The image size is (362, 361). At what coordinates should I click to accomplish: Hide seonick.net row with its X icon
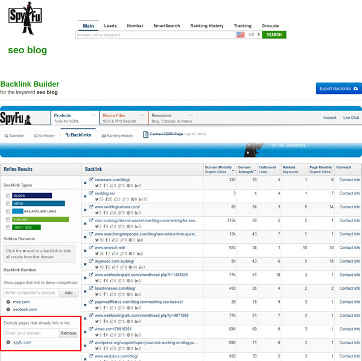coord(85,251)
